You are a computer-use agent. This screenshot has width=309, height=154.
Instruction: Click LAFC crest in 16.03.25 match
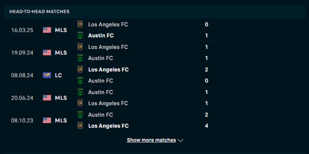[80, 24]
